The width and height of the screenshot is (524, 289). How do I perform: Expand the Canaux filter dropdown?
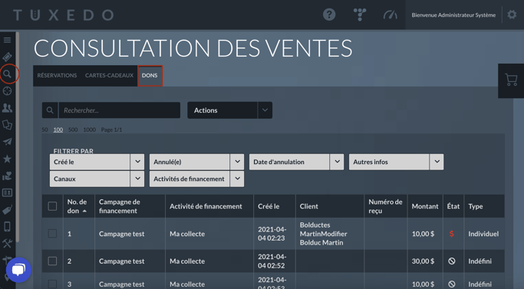tap(97, 179)
